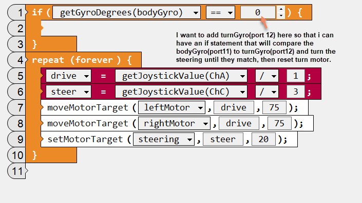Select line number 11
Viewport: 362px width, 203px height.
(x=16, y=171)
